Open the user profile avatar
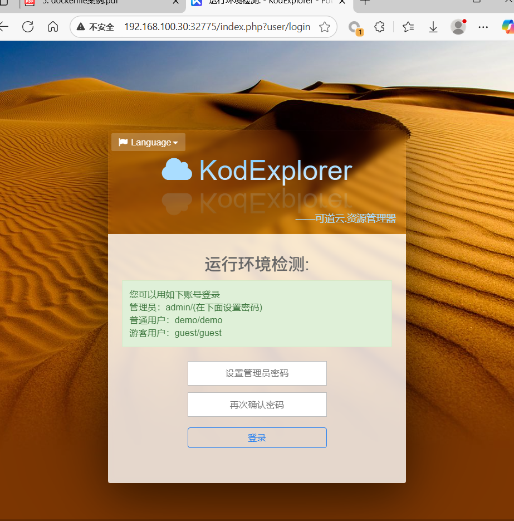Screen dimensions: 514x521 [458, 27]
